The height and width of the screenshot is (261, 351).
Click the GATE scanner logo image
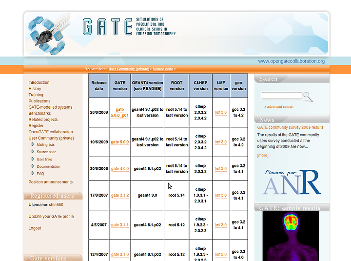[x=49, y=34]
